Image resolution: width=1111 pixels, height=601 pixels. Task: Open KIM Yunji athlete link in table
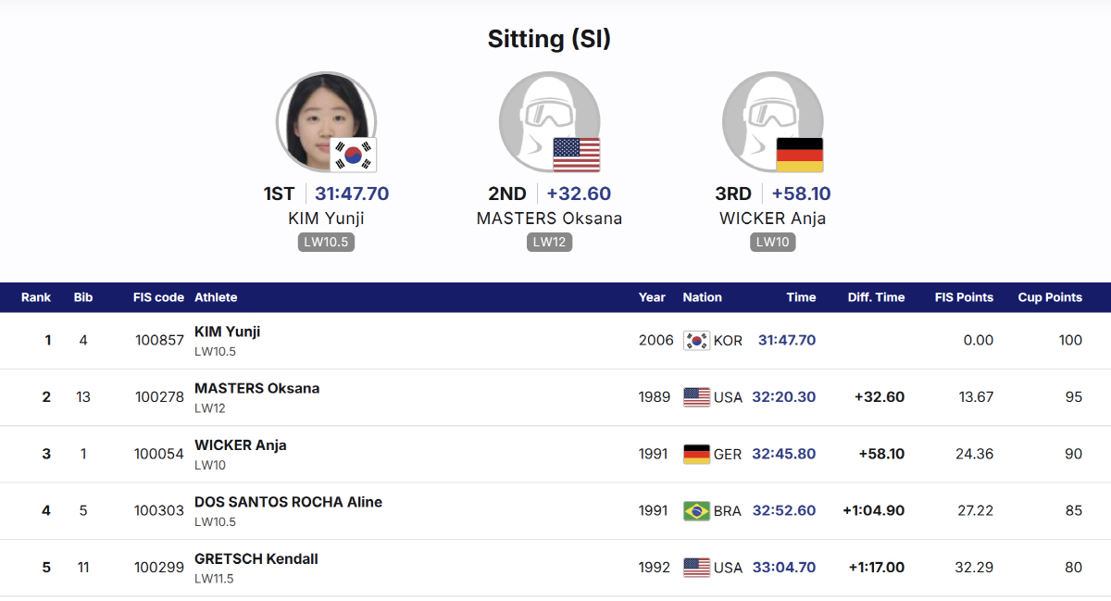pos(227,332)
